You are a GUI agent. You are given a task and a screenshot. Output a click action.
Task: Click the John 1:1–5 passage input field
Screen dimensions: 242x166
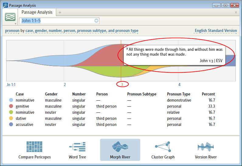click(x=59, y=21)
